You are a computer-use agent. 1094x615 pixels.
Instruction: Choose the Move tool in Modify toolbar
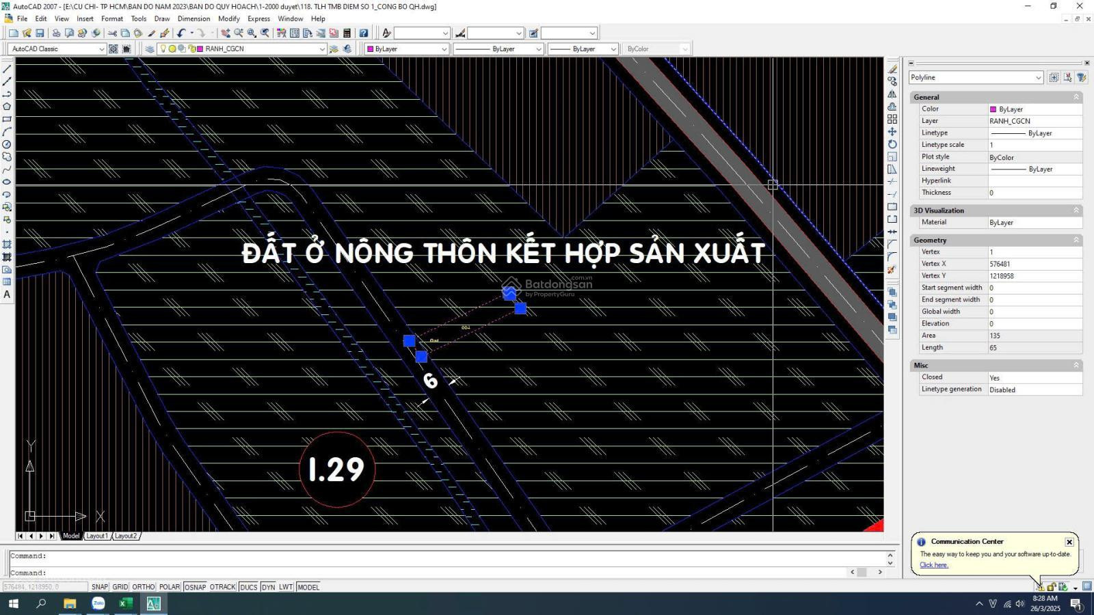coord(892,132)
